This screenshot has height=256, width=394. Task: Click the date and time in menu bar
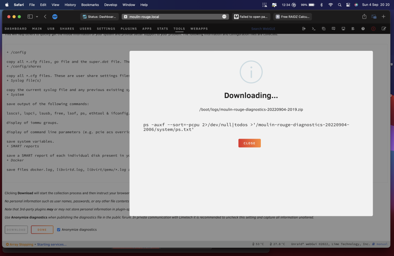coord(375,5)
